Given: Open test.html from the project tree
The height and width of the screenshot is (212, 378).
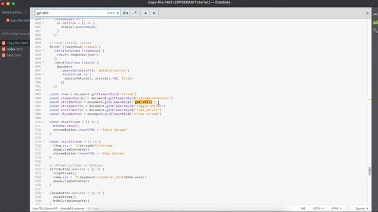Looking at the screenshot, I should click(x=14, y=55).
